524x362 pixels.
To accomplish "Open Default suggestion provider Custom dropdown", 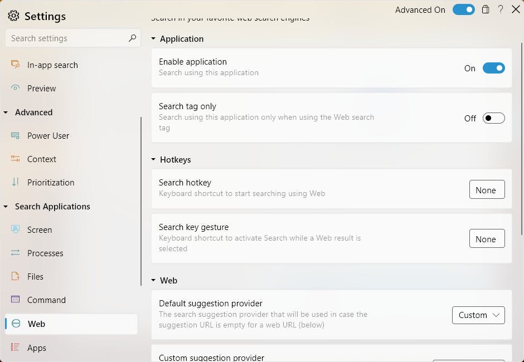I will [478, 315].
